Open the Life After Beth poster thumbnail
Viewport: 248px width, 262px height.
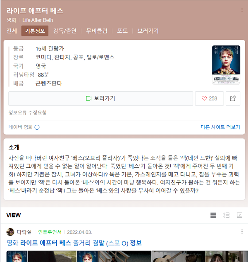(x=226, y=65)
